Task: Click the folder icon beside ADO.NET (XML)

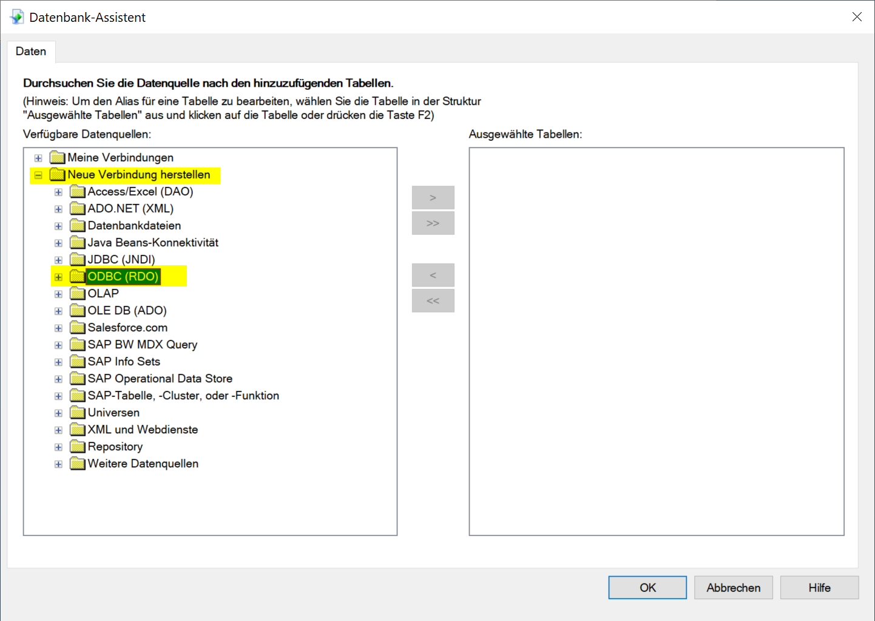Action: click(77, 209)
